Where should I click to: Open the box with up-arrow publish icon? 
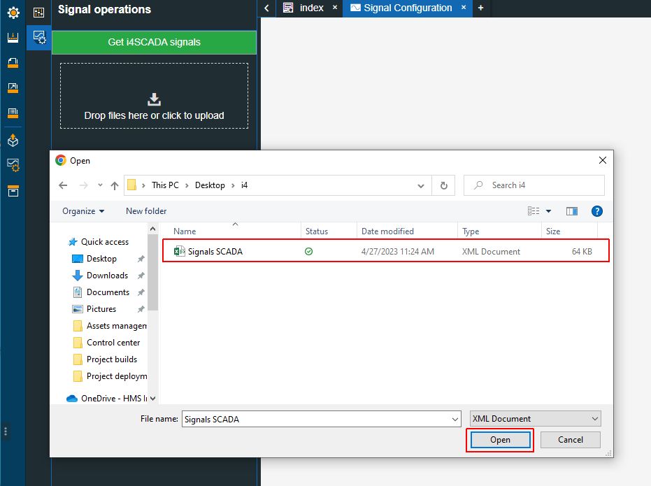13,141
